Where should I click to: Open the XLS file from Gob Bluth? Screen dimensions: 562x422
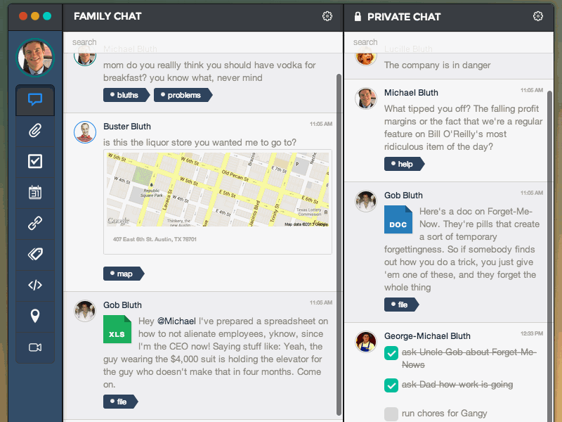117,329
